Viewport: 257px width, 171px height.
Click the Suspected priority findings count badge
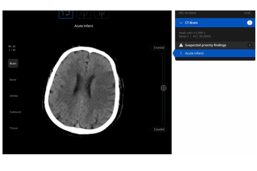click(x=250, y=45)
